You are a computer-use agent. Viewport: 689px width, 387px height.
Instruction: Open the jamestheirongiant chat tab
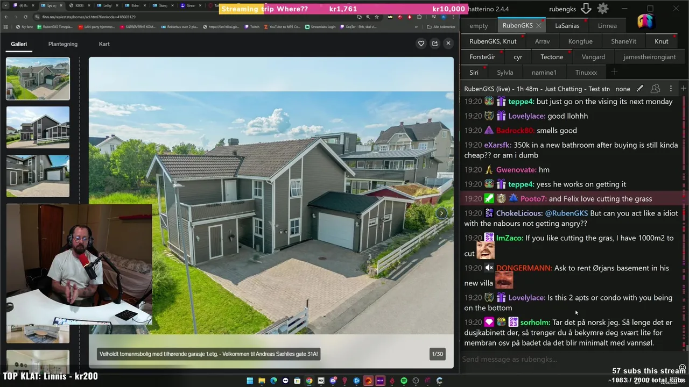click(x=650, y=57)
